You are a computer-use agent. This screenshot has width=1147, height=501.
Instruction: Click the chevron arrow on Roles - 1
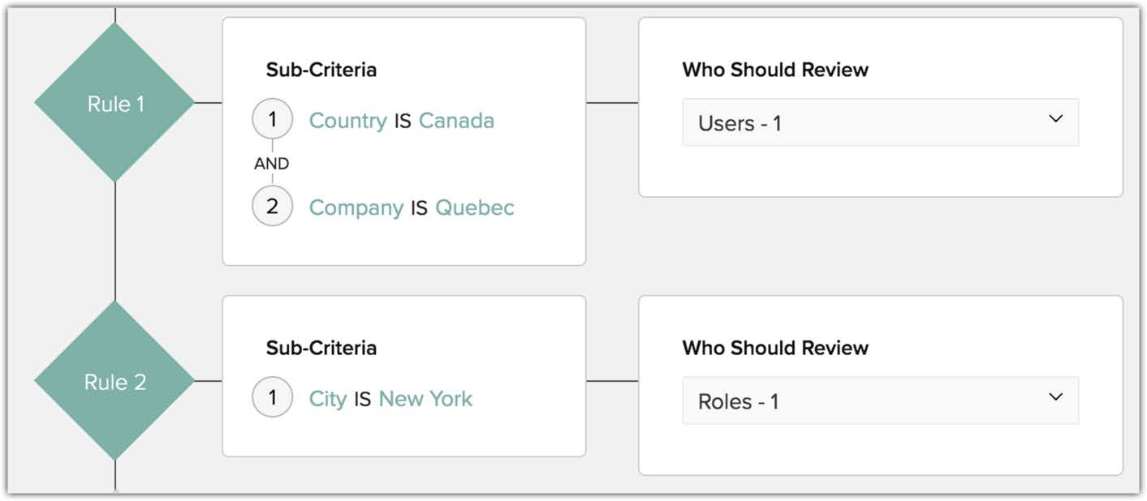click(1055, 397)
